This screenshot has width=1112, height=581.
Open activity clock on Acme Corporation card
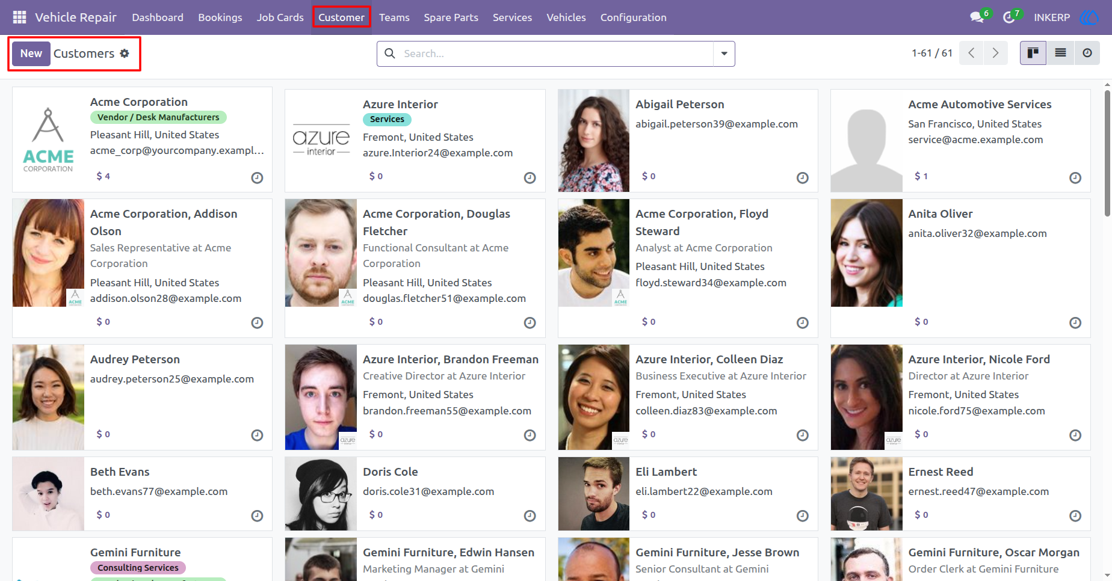point(257,177)
